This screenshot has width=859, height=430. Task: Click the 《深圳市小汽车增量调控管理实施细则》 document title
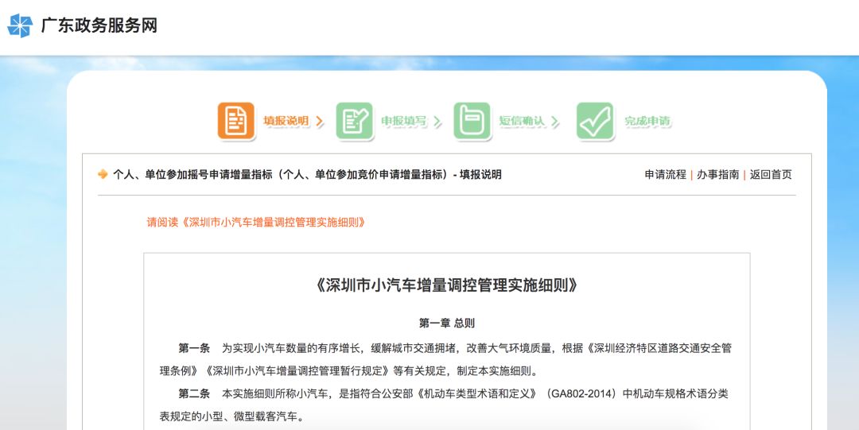(x=446, y=286)
